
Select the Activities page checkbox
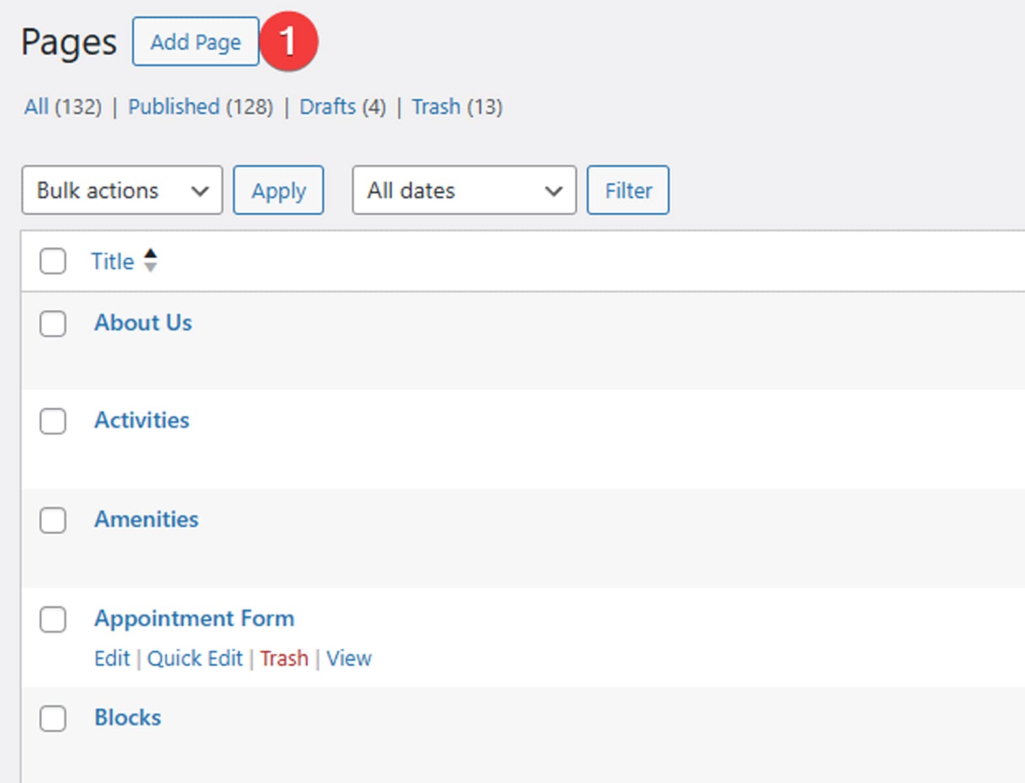click(53, 422)
